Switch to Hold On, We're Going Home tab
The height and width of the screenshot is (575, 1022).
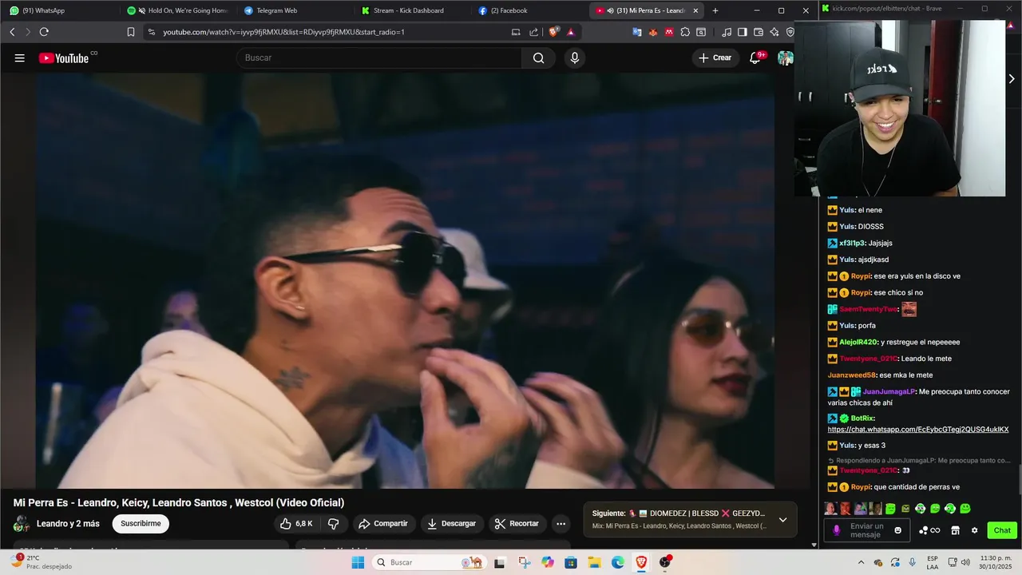[x=176, y=10]
